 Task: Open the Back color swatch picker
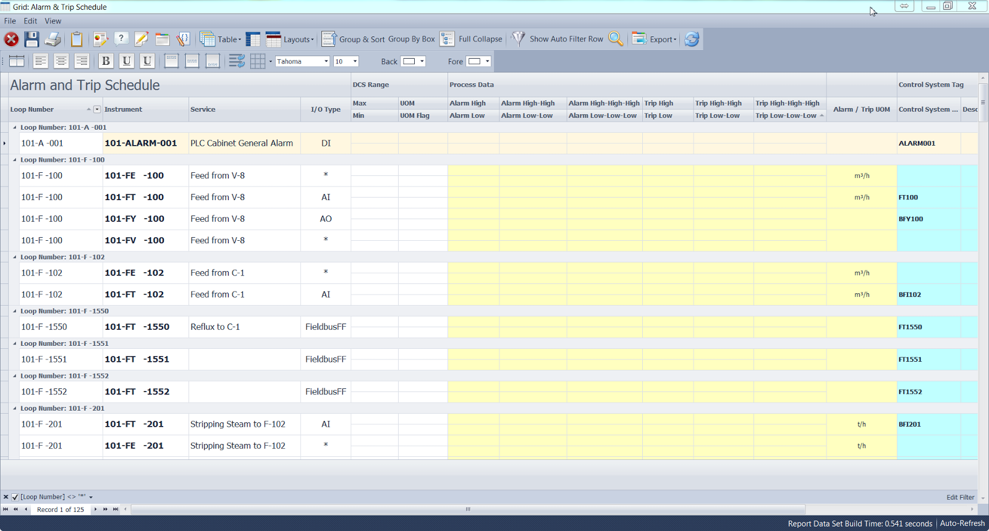(x=414, y=61)
